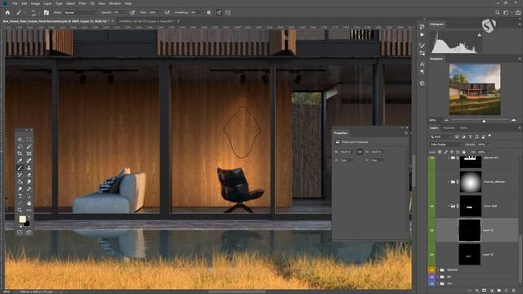The height and width of the screenshot is (294, 523).
Task: Select the Magic Wand tool
Action: tap(29, 147)
